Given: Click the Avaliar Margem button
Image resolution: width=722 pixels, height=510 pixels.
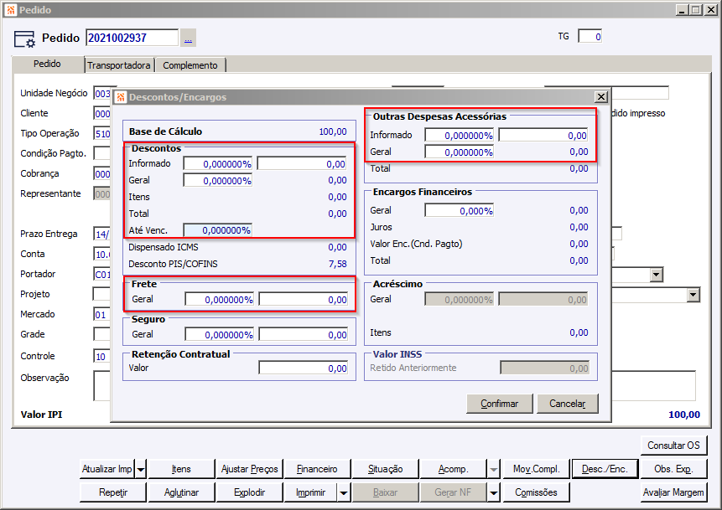Looking at the screenshot, I should (673, 492).
